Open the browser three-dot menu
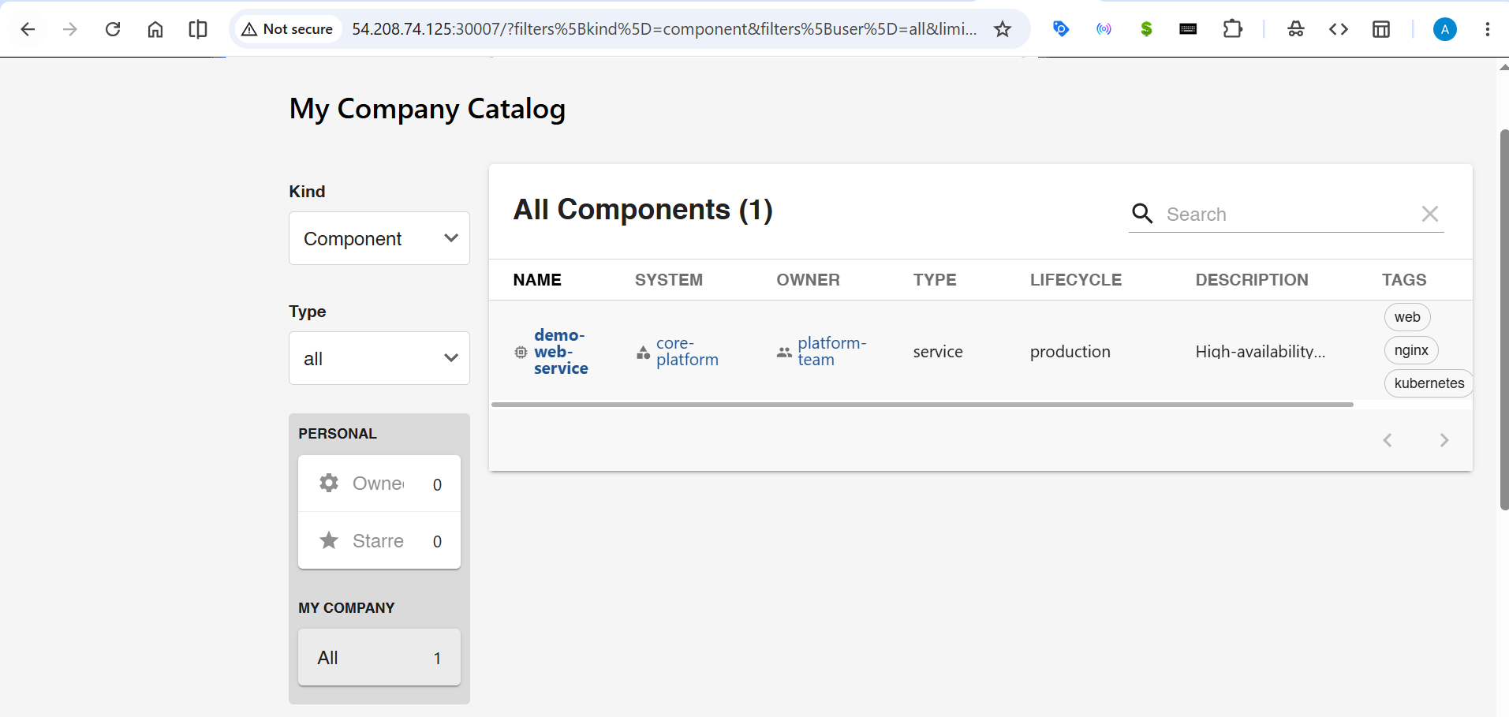 (x=1487, y=29)
